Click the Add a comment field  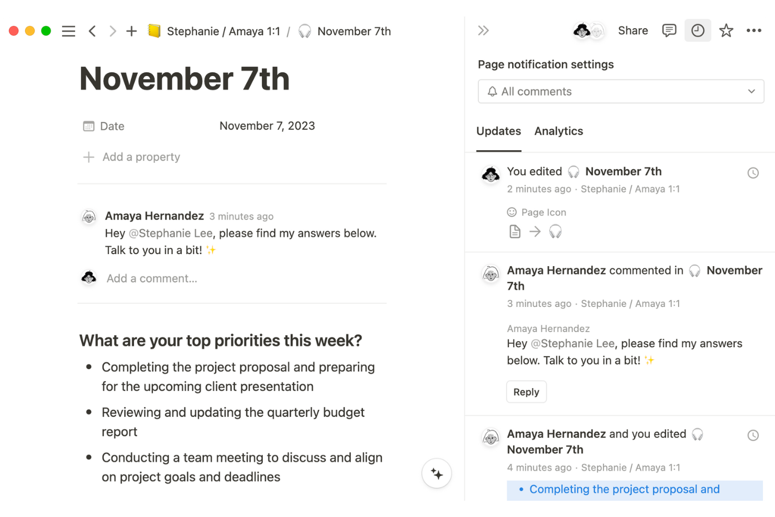pos(151,278)
